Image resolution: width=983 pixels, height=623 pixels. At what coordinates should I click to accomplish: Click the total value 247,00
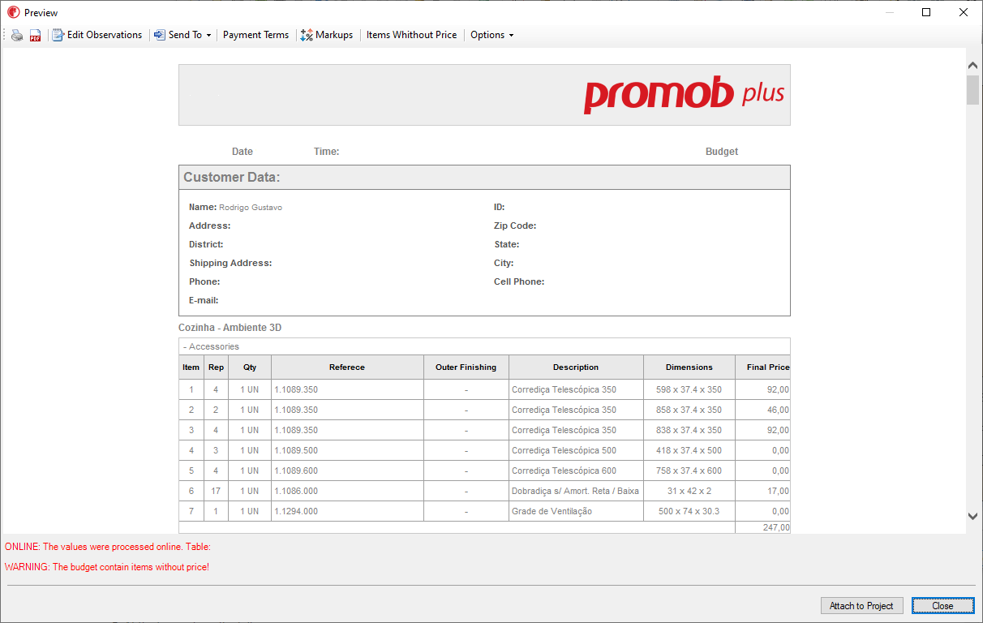776,527
